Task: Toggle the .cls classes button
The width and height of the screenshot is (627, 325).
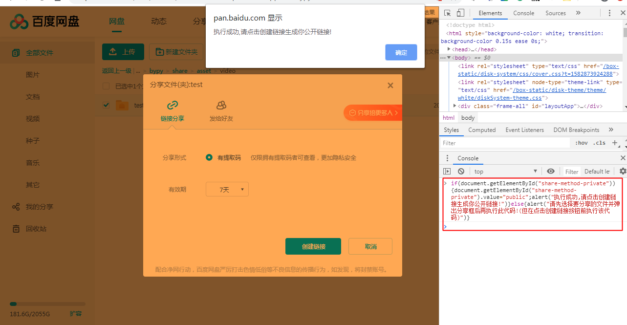Action: click(599, 143)
